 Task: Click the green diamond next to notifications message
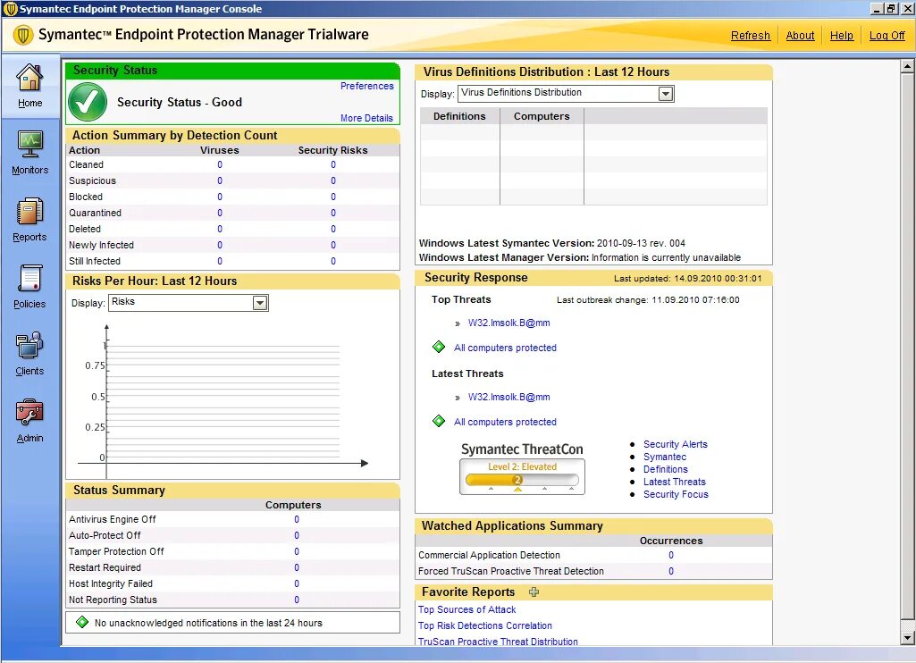[82, 622]
